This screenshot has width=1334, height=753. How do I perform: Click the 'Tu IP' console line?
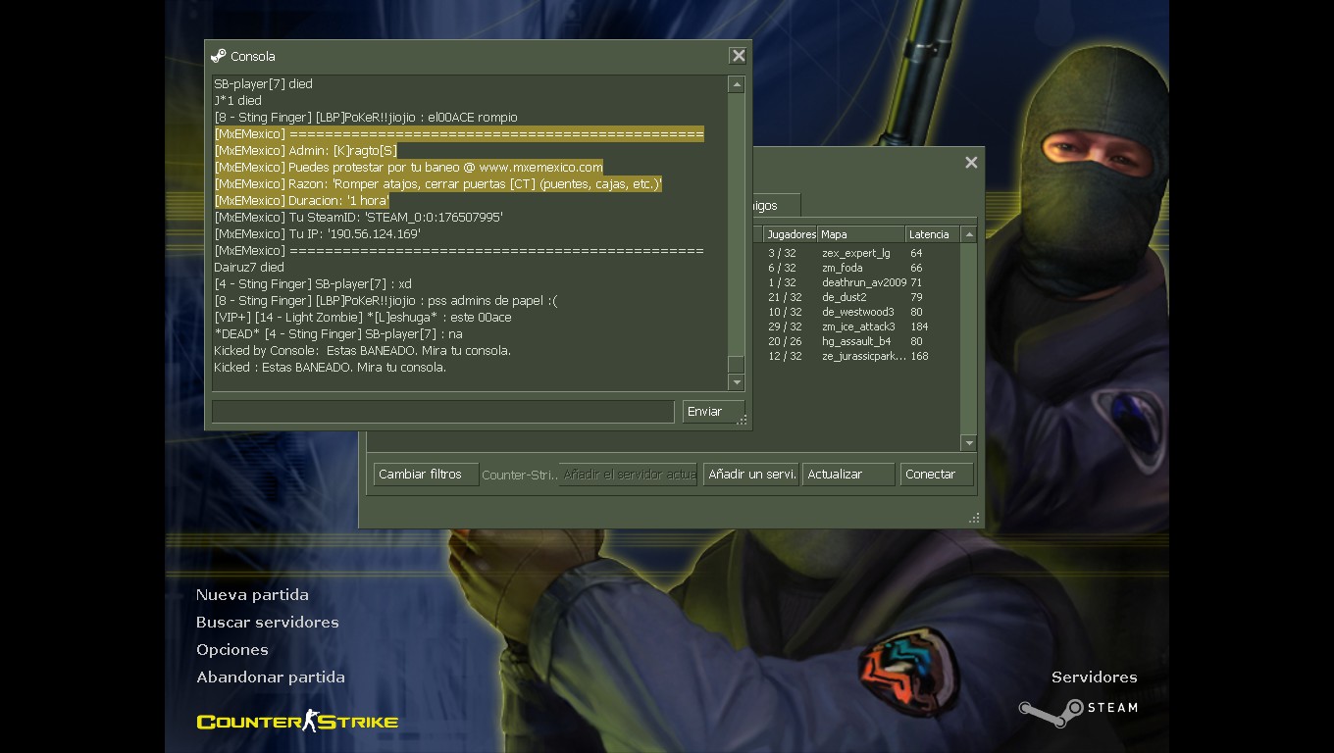click(x=317, y=234)
